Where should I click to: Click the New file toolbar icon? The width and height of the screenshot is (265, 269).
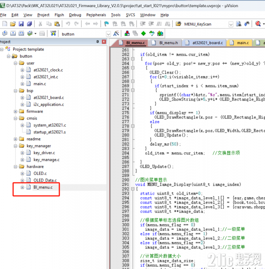5,24
